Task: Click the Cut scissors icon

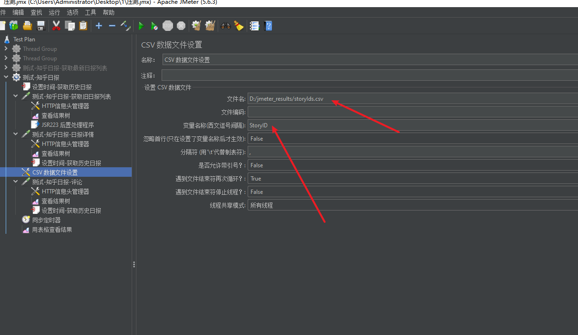Action: (x=56, y=26)
